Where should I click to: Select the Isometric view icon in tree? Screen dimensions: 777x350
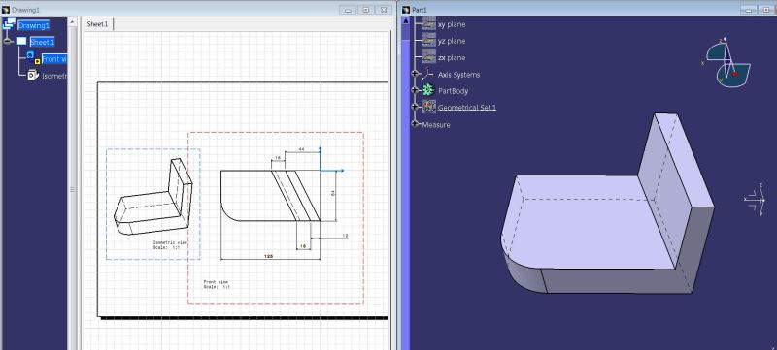click(x=33, y=75)
